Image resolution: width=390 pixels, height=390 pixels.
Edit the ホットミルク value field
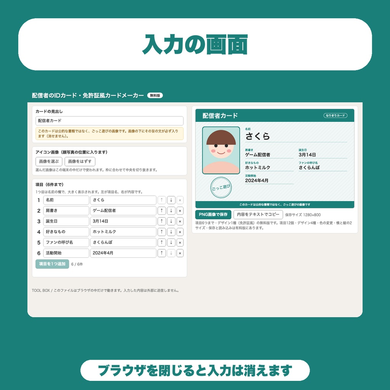(123, 232)
